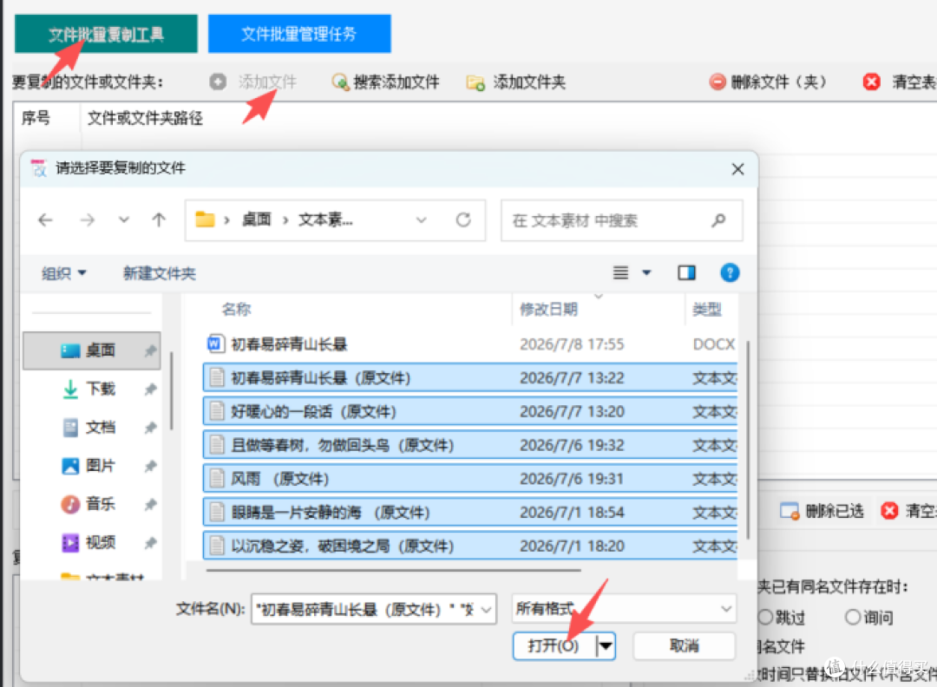Select file 好暖心的一段话（原文件）

[x=470, y=412]
